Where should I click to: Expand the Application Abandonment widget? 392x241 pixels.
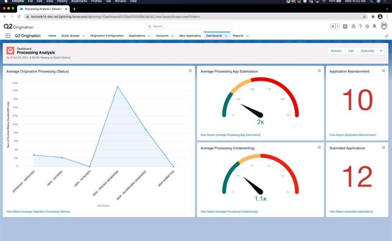pyautogui.click(x=383, y=71)
